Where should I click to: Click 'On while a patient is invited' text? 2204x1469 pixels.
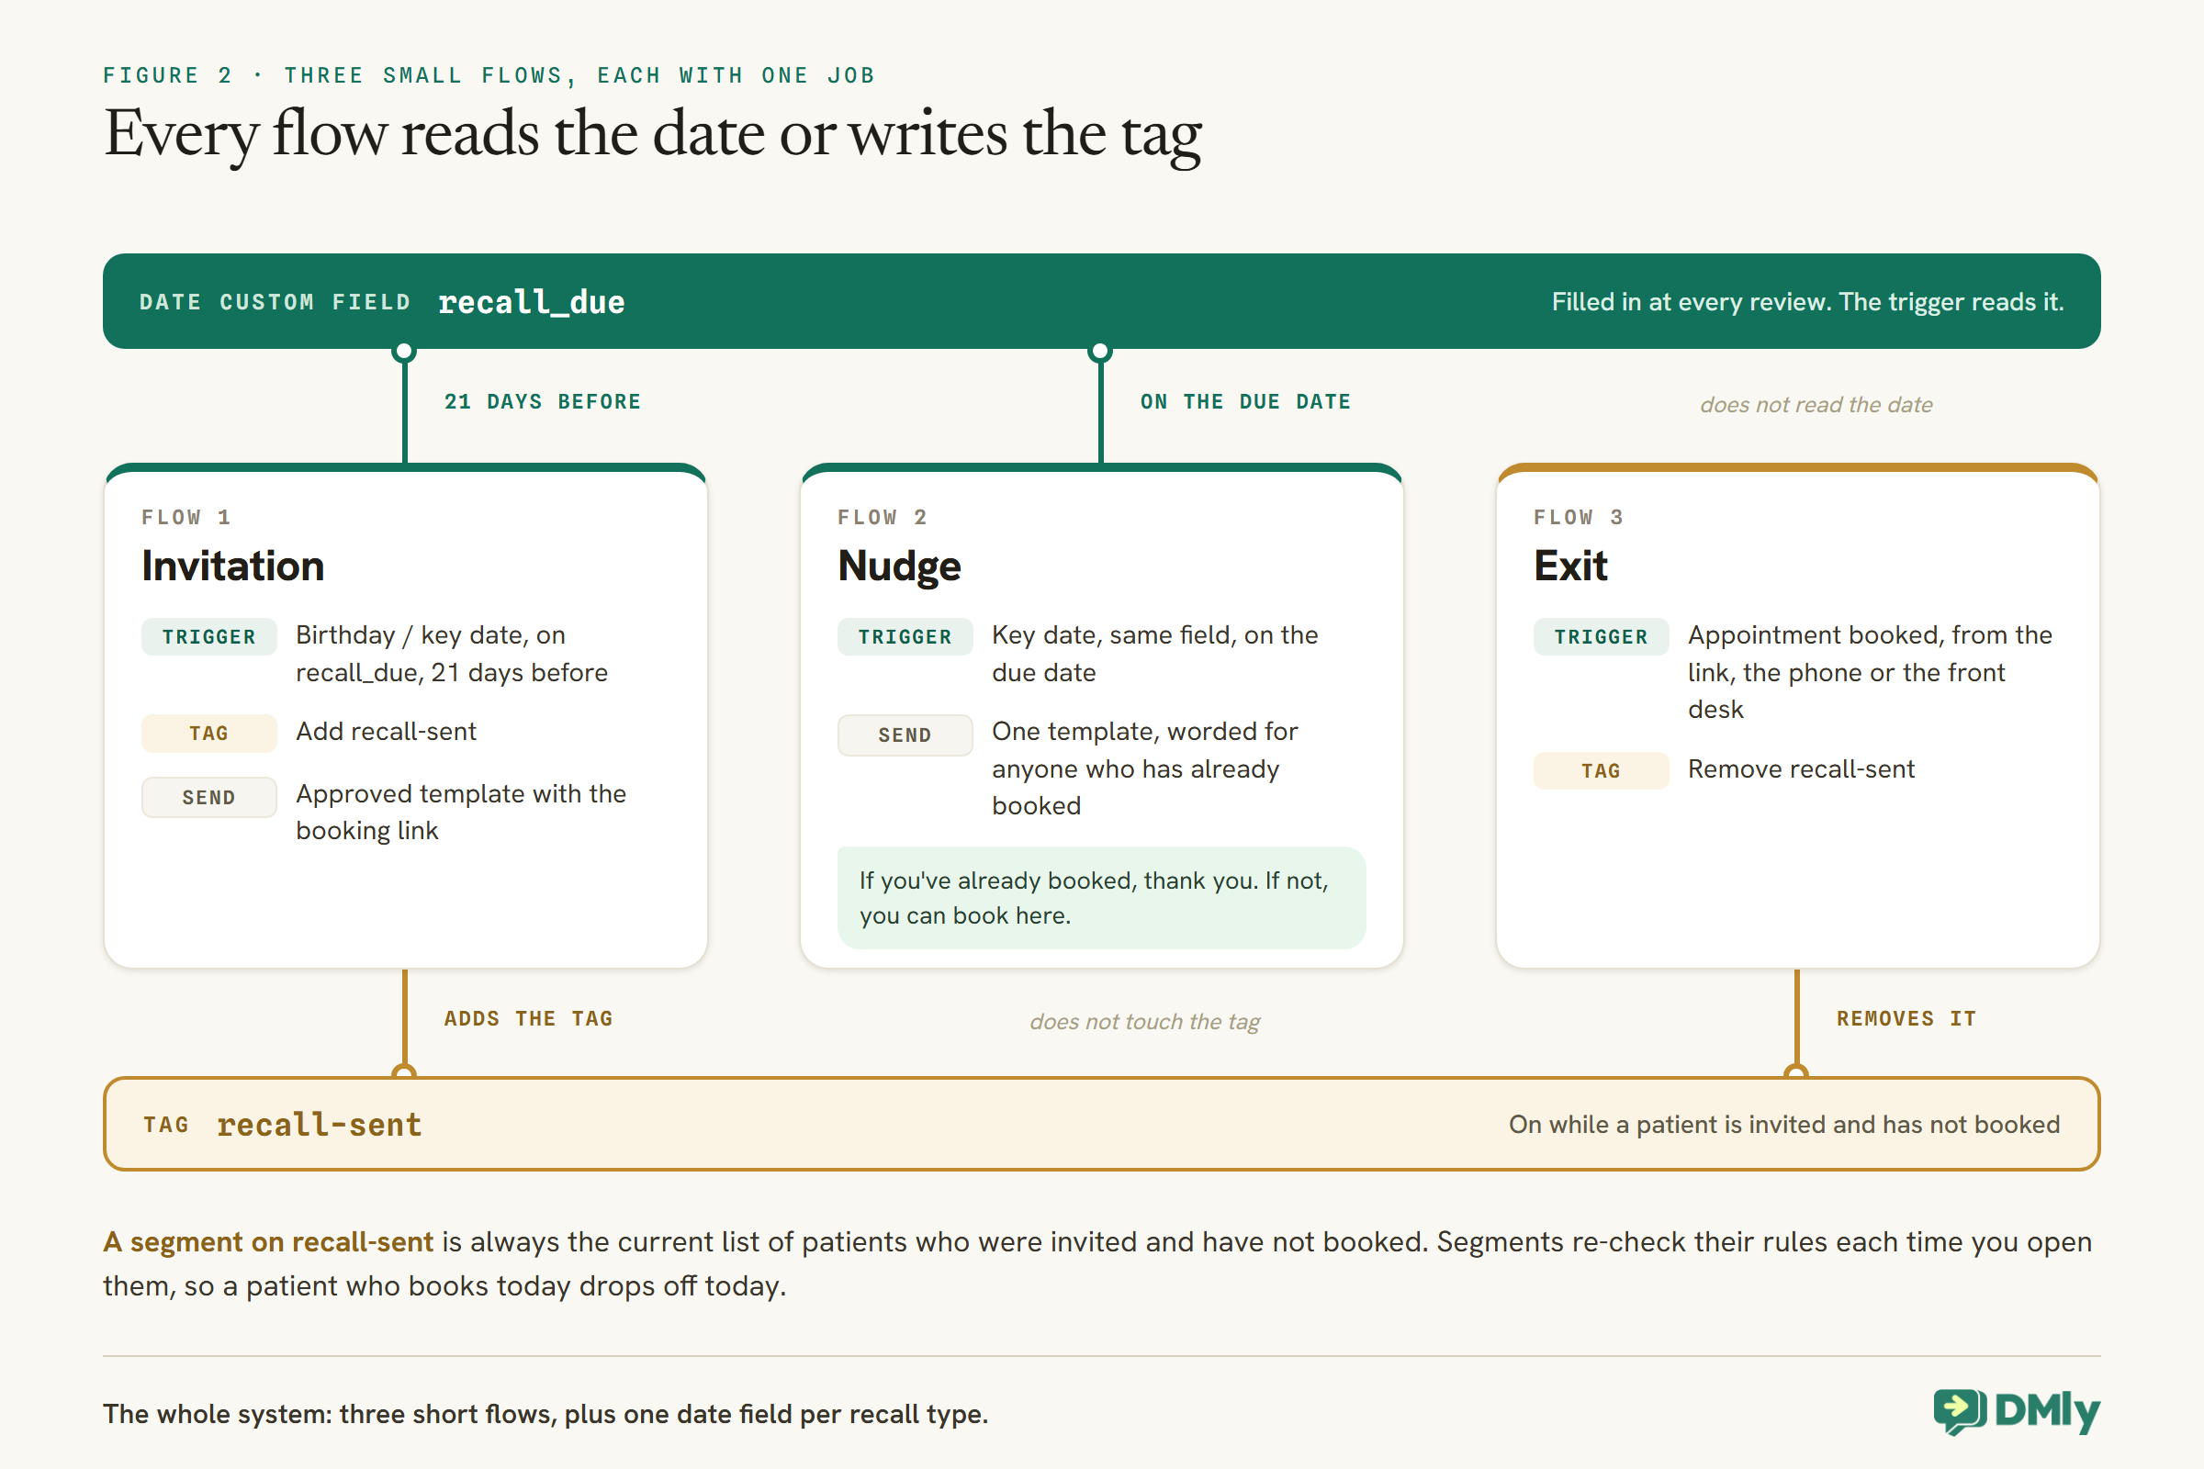click(x=1784, y=1124)
